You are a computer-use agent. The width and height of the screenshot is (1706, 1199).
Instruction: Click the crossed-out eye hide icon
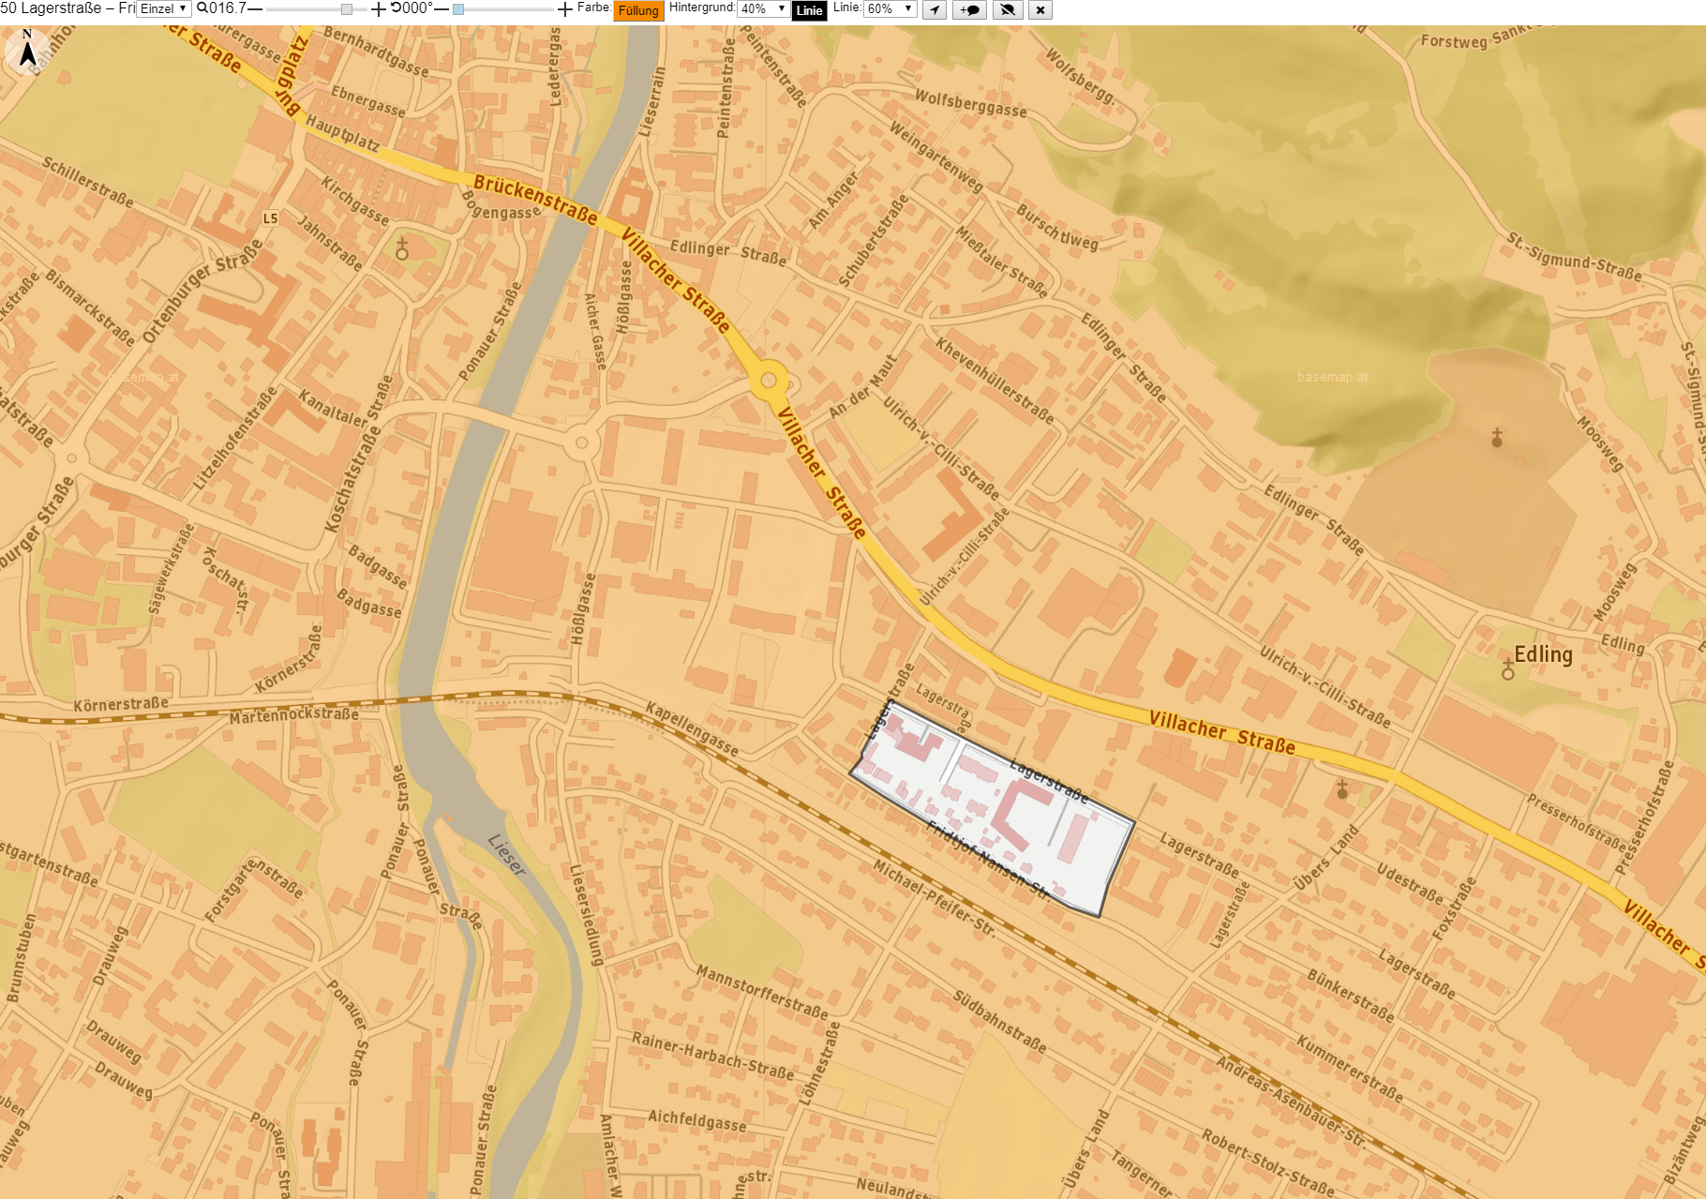pyautogui.click(x=1008, y=10)
